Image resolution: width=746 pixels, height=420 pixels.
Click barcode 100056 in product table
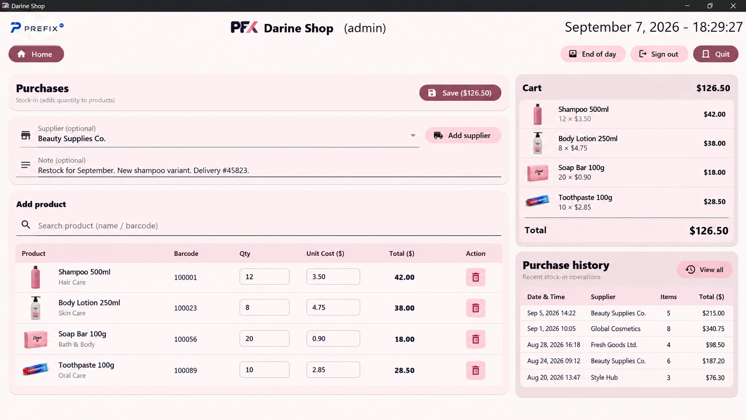pyautogui.click(x=185, y=339)
